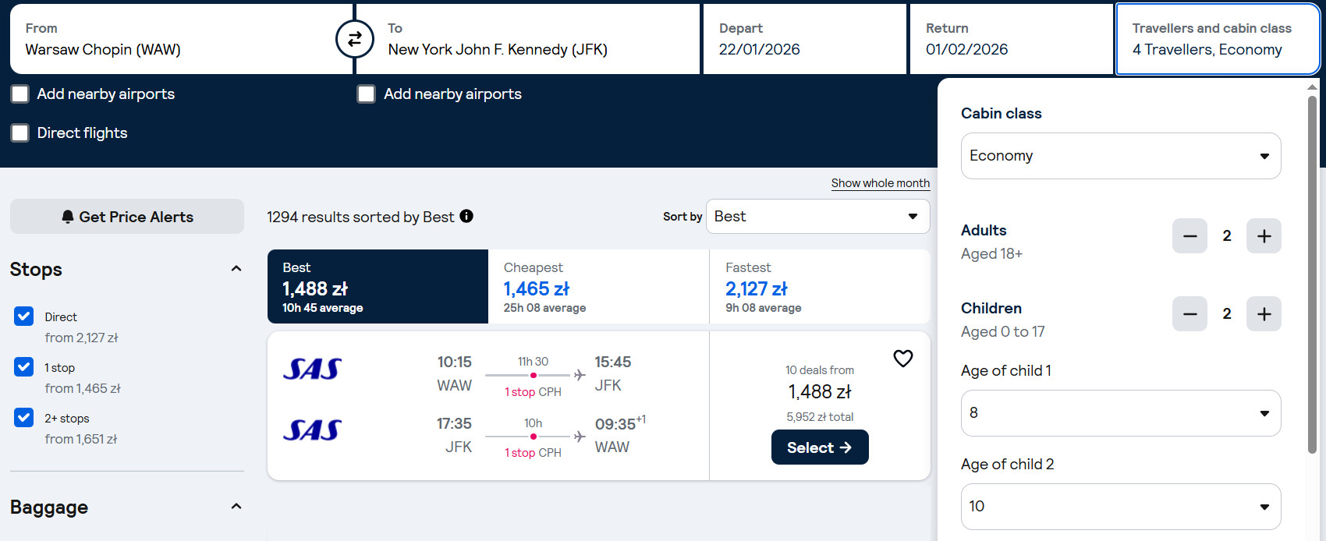1326x541 pixels.
Task: Enable Direct flights checkbox
Action: click(20, 133)
